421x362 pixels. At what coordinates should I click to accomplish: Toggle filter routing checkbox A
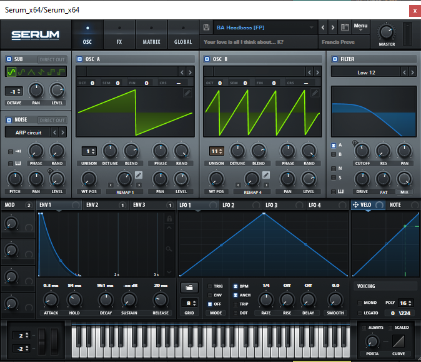click(x=334, y=146)
